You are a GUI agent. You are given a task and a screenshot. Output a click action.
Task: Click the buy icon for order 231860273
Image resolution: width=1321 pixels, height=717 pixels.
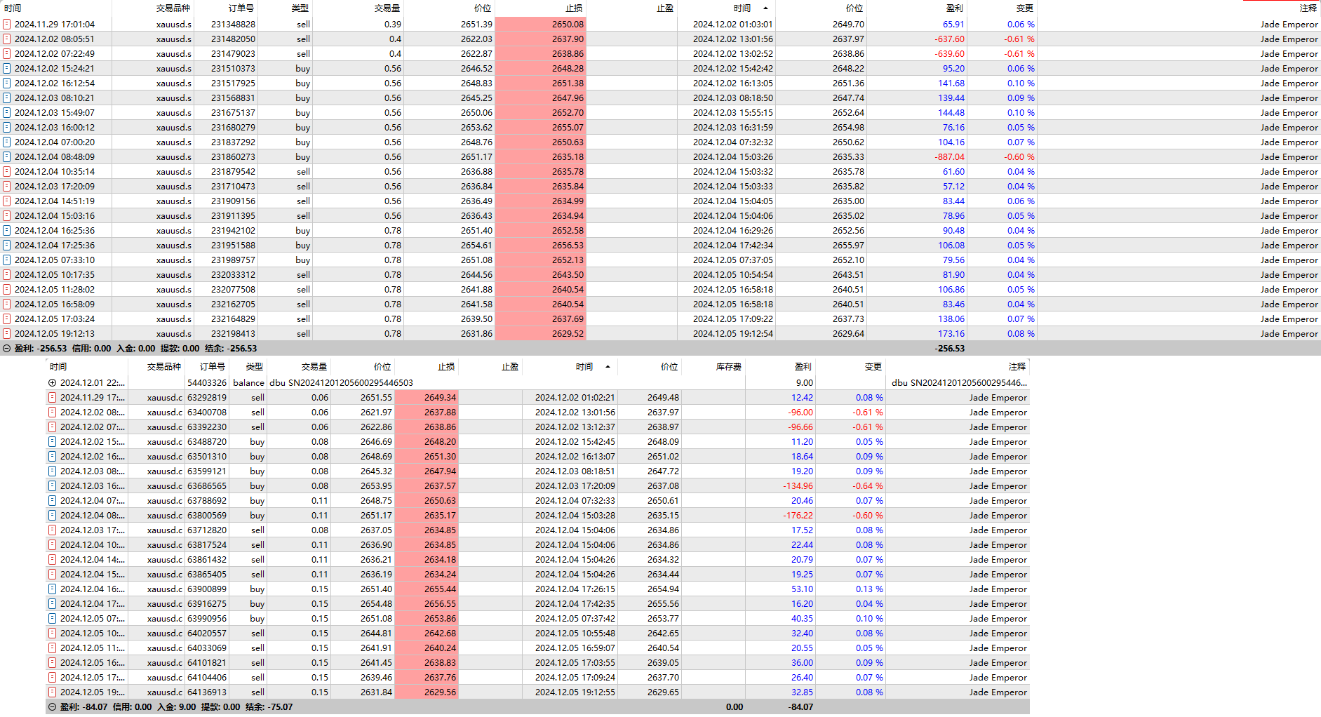point(6,156)
